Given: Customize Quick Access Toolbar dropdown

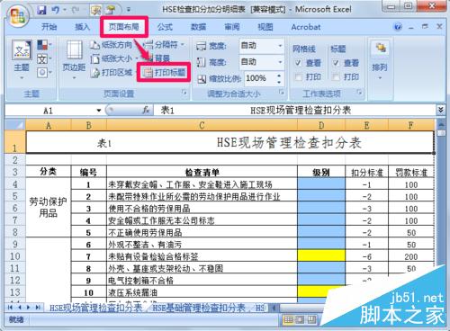Looking at the screenshot, I should coord(128,10).
